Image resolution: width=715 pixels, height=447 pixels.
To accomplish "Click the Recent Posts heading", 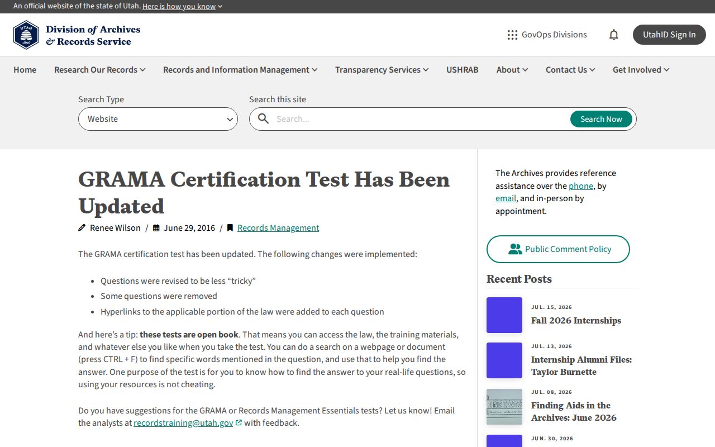I will (x=519, y=279).
